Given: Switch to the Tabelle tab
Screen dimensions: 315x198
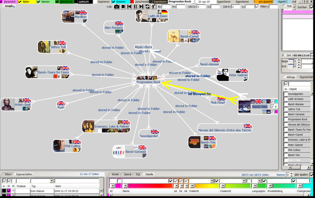Looking at the screenshot, I should (x=149, y=174).
